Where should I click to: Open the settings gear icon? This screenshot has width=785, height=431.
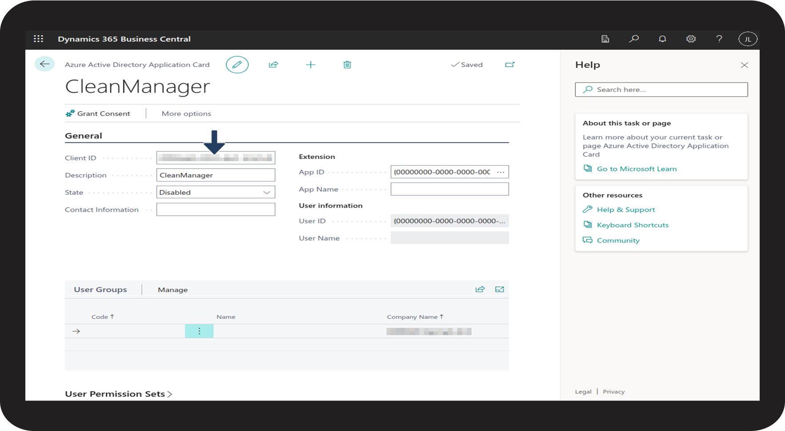pos(691,39)
